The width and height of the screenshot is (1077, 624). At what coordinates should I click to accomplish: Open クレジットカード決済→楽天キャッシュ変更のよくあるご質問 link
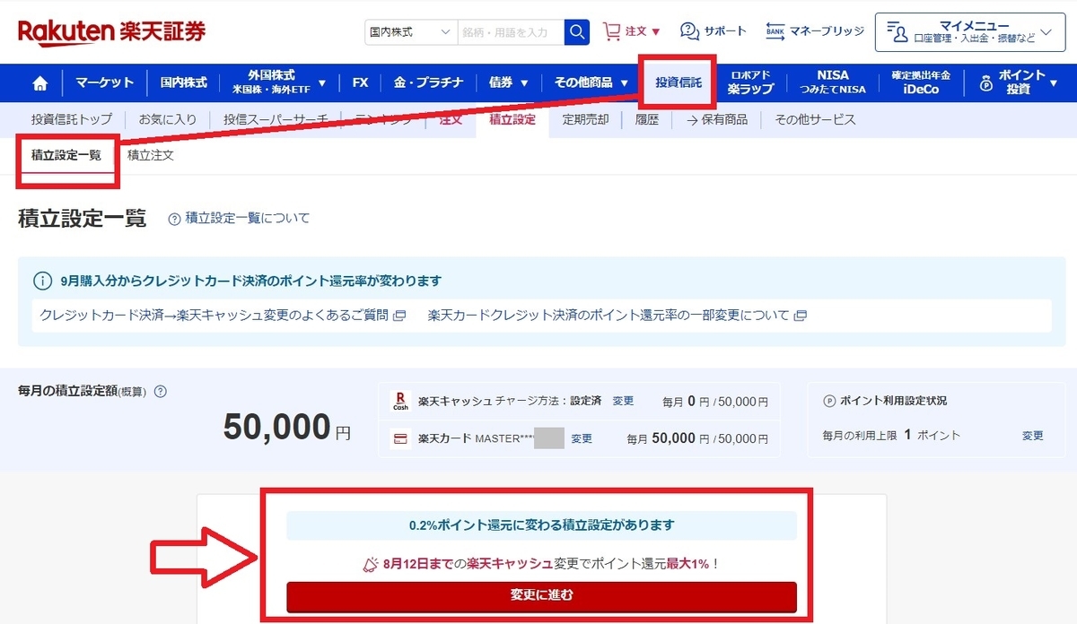(x=215, y=316)
